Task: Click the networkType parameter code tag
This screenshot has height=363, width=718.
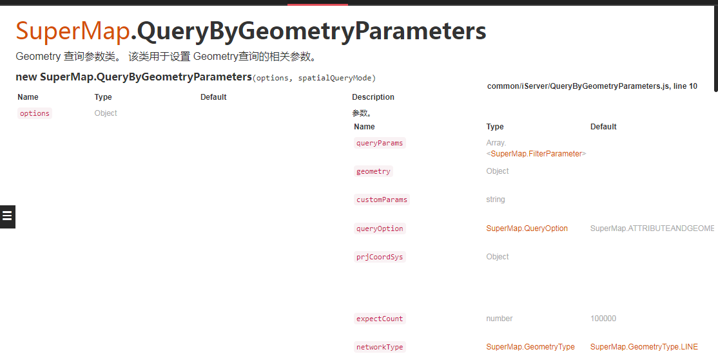Action: click(380, 346)
